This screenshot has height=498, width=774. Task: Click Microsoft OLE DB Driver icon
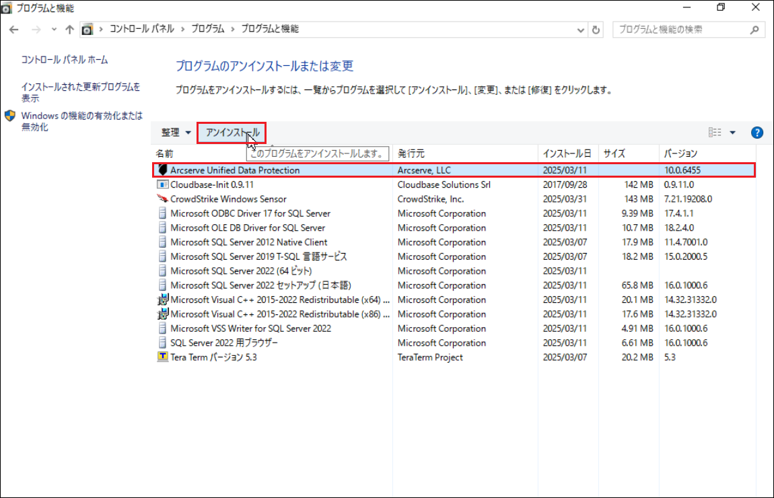click(x=162, y=227)
